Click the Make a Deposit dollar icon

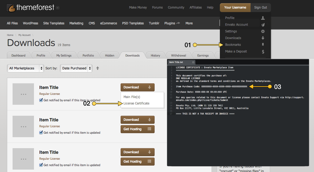coord(263,51)
